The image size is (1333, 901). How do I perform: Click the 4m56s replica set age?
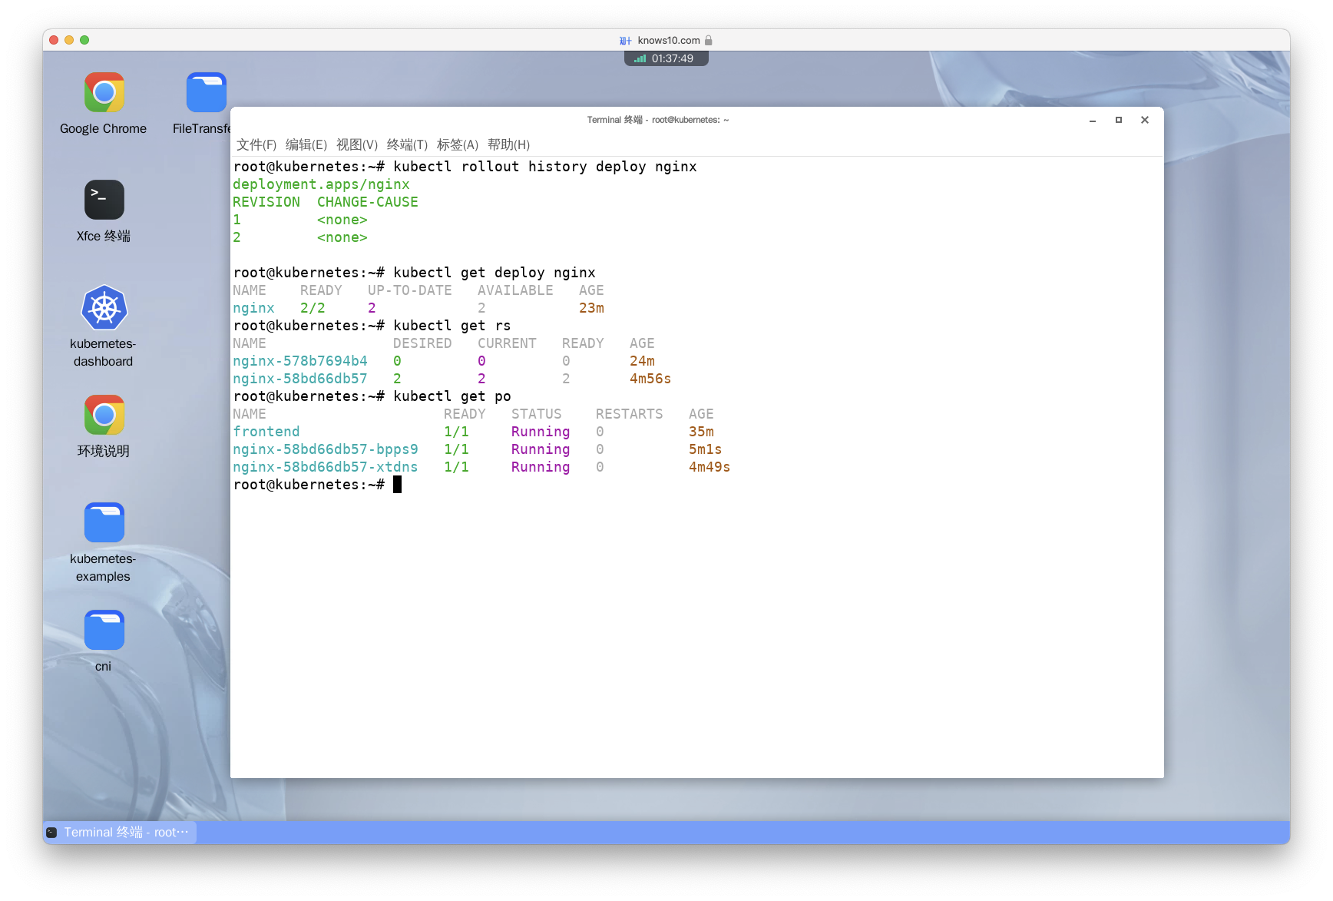[650, 379]
